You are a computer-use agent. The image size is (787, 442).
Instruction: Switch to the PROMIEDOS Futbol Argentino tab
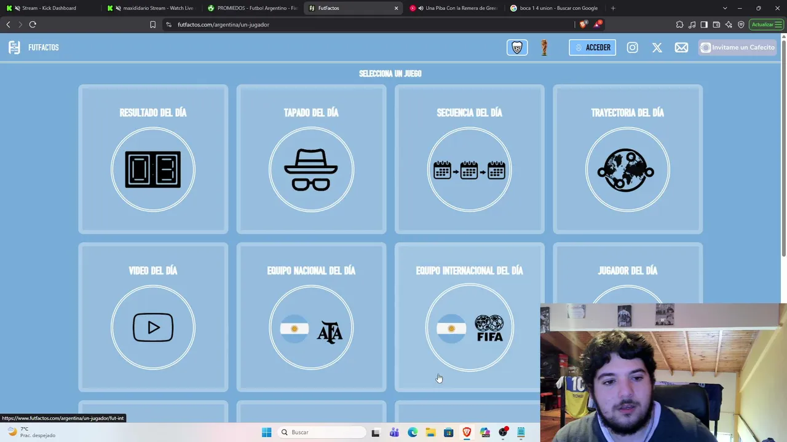[253, 8]
